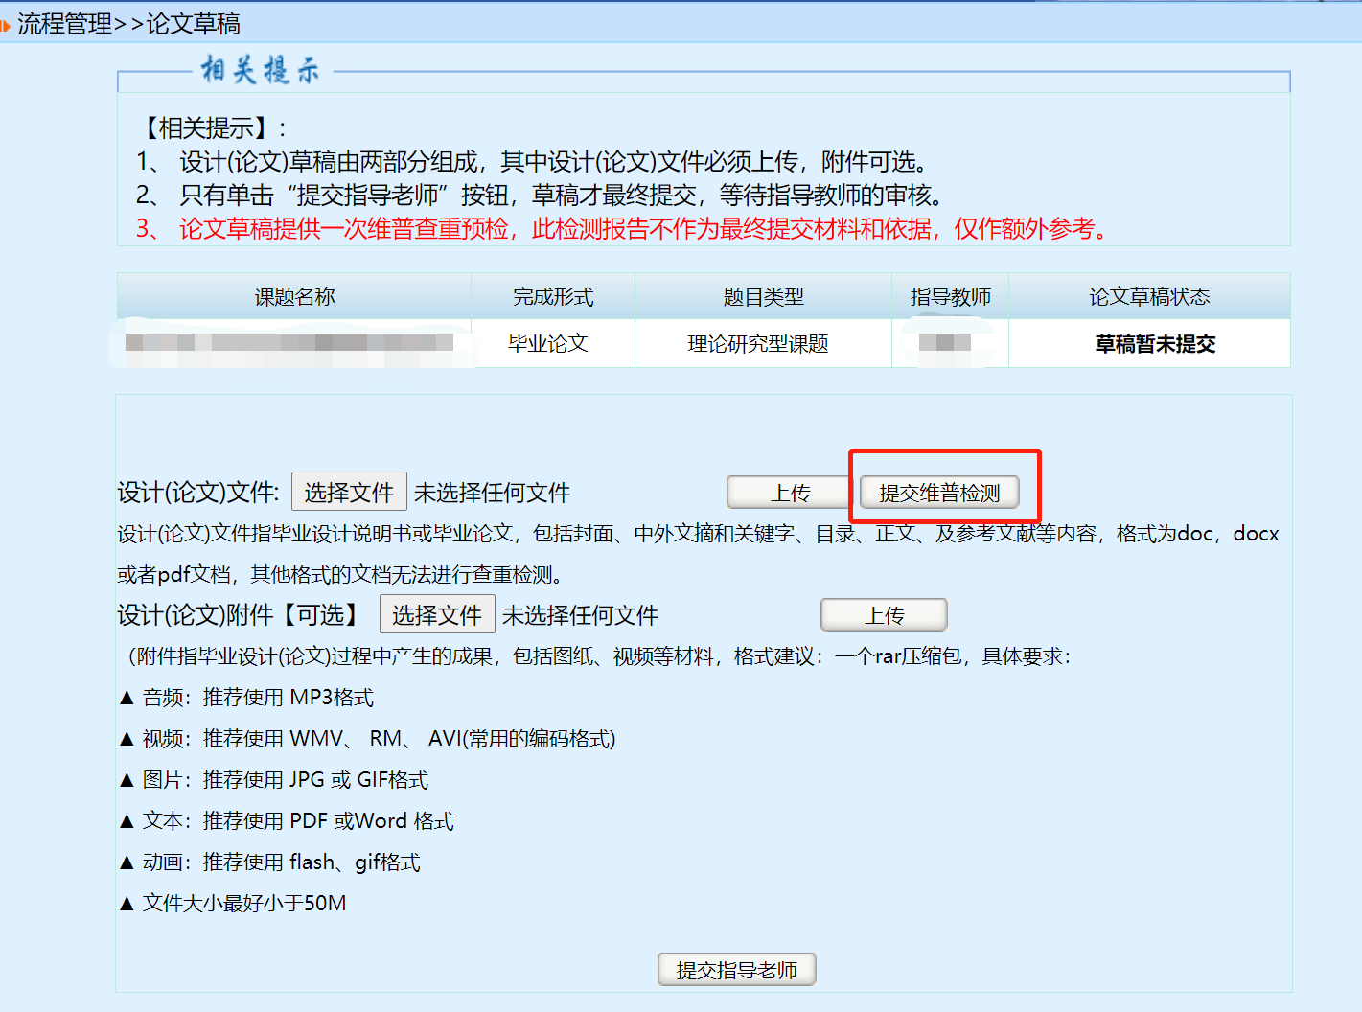Select the 理论研究型课题 table cell
Screen dimensions: 1362x1012
tap(757, 344)
